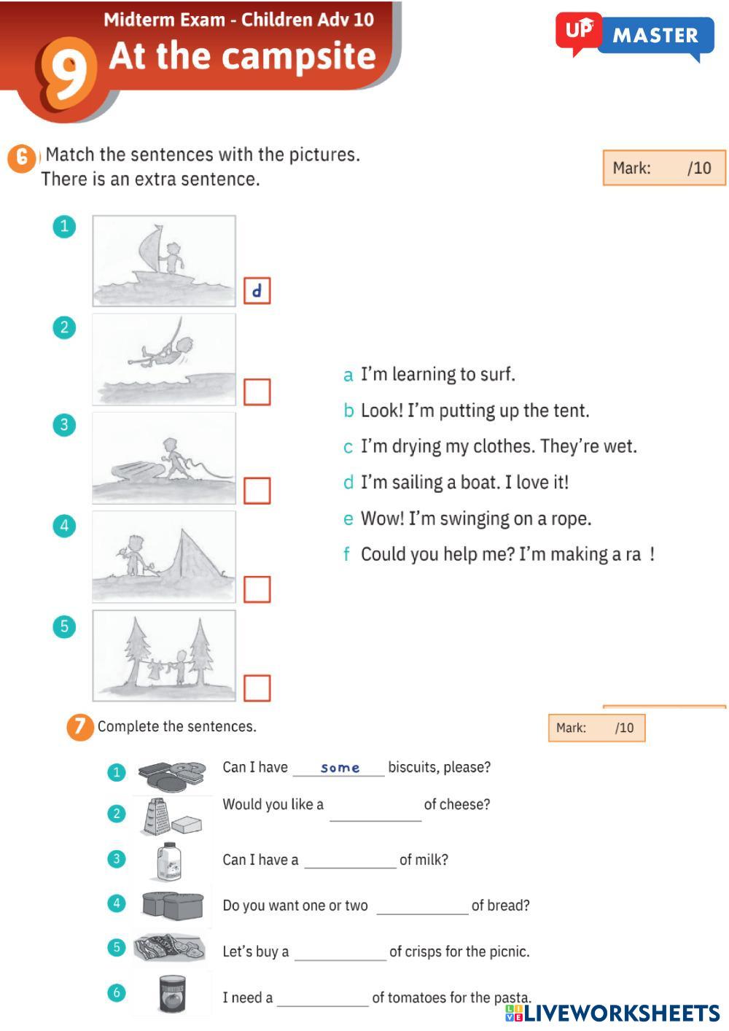Viewport: 729px width, 1031px height.
Task: Click the blank before "of cheese?"
Action: (375, 811)
